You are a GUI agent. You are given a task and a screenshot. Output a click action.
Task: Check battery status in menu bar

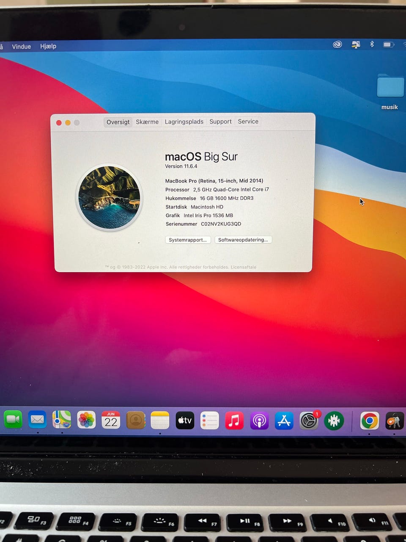(388, 44)
